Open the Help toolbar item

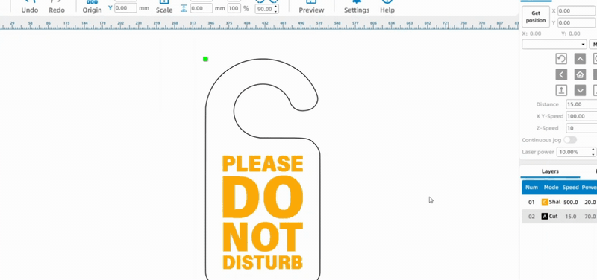(x=387, y=7)
